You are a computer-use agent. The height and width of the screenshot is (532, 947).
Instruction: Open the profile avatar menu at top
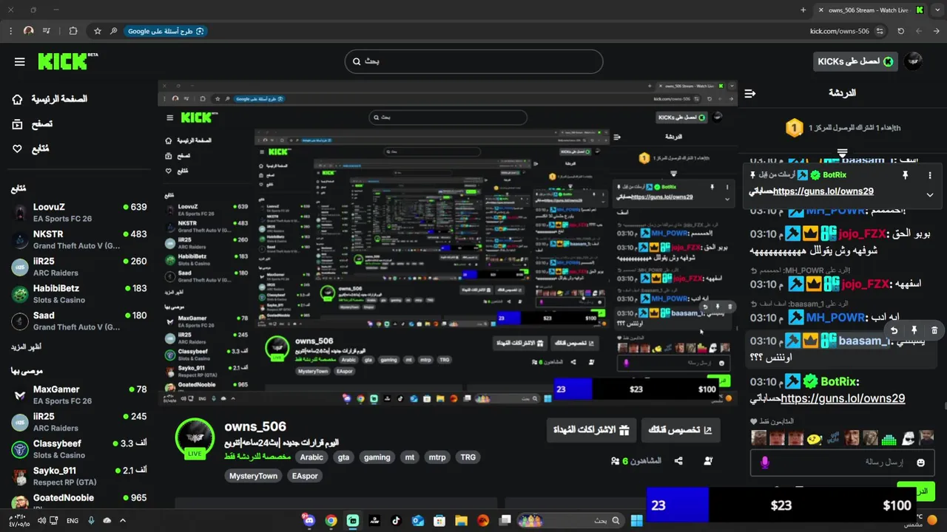click(914, 61)
